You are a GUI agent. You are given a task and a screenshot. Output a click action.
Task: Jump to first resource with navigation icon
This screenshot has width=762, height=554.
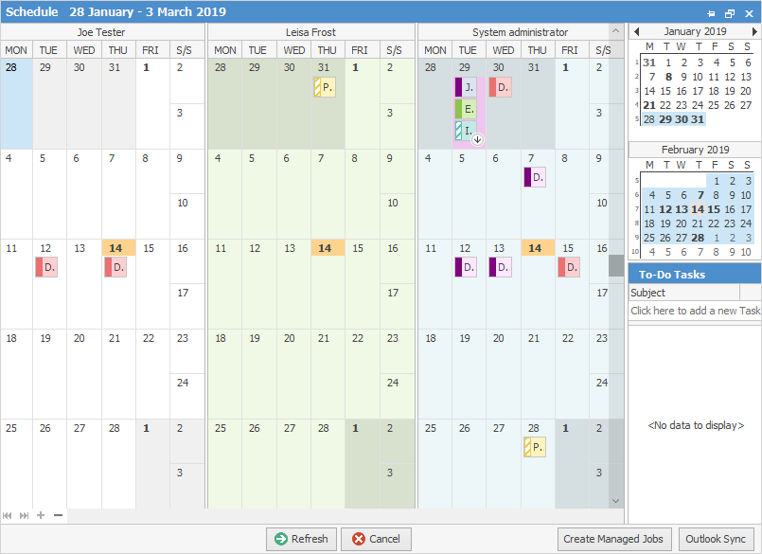pyautogui.click(x=7, y=515)
